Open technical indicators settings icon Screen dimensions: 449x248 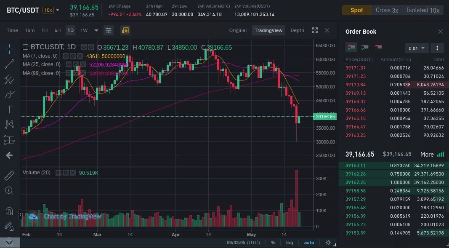[109, 30]
